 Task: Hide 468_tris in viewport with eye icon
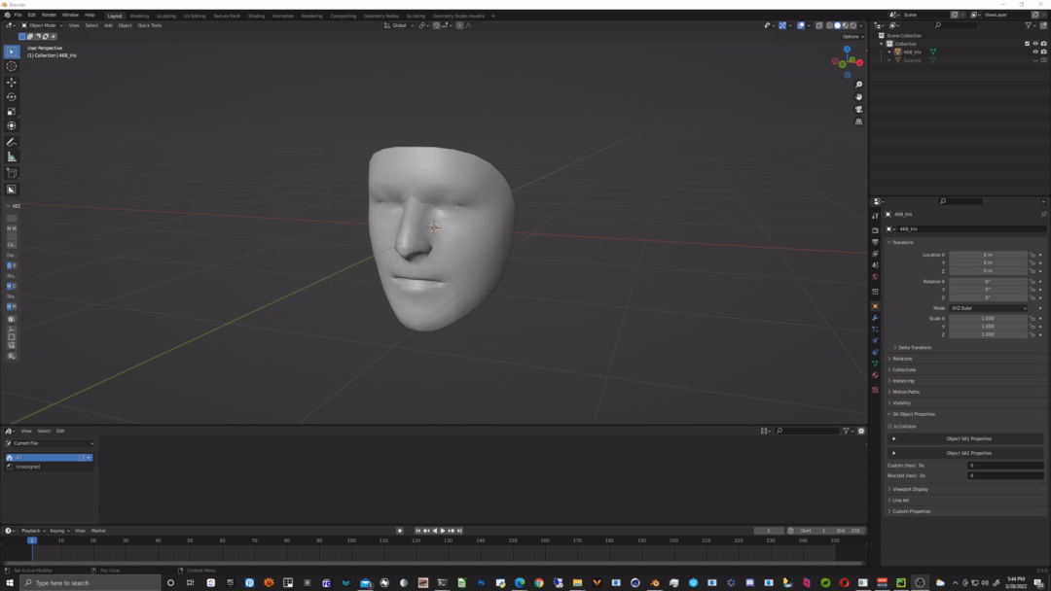click(1034, 52)
